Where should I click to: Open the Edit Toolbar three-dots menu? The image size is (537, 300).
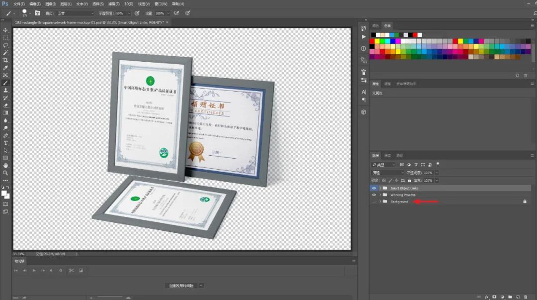tap(5, 180)
